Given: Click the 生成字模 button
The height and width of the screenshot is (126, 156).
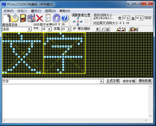Looking at the screenshot, I should [113, 81].
